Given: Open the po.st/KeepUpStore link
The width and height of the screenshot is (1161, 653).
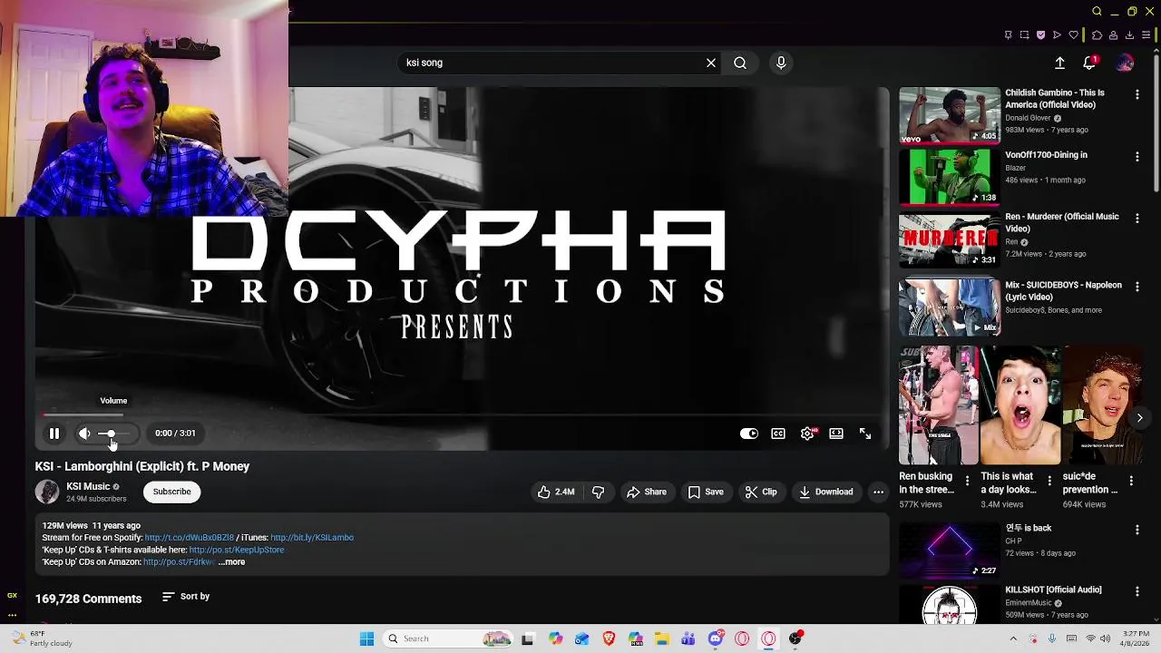Looking at the screenshot, I should pos(237,550).
